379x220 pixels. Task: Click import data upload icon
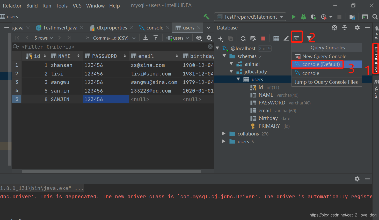click(x=156, y=38)
